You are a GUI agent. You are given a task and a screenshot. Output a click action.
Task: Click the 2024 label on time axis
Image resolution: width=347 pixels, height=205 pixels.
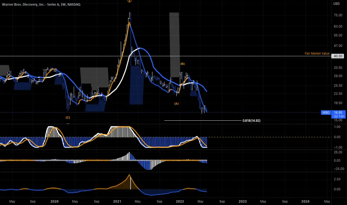click(x=305, y=201)
